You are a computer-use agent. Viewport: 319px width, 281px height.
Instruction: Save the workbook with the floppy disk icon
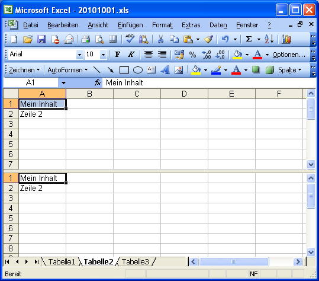41,39
